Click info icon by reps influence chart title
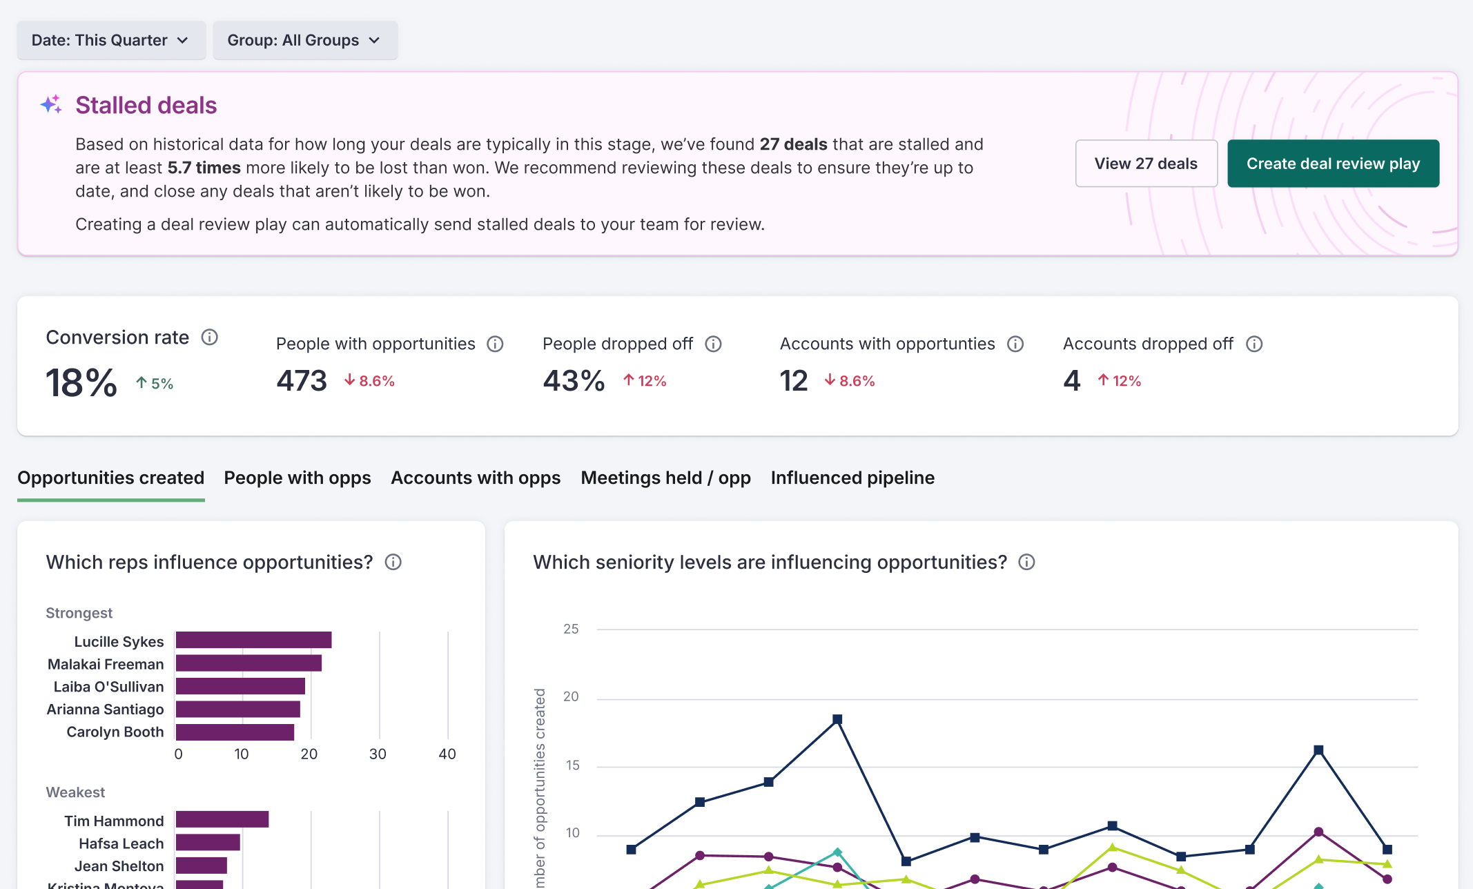Screen dimensions: 1473x889 [x=393, y=562]
